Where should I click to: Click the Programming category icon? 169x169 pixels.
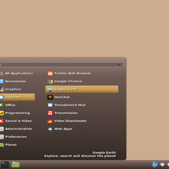pos(2,113)
